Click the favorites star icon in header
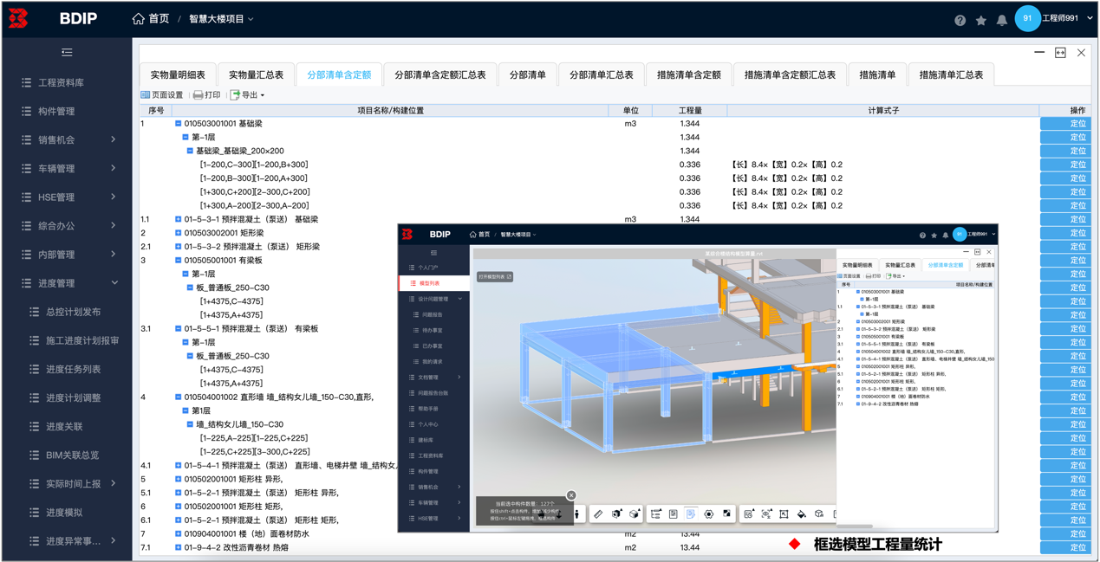Viewport: 1100px width, 562px height. (980, 20)
